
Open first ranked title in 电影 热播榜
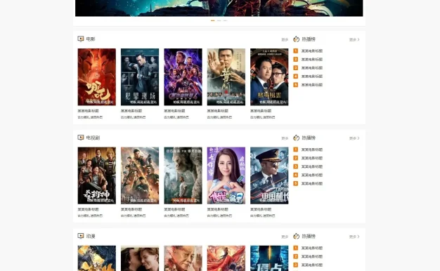click(x=312, y=51)
